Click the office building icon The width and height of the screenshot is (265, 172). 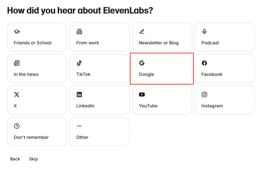click(x=79, y=32)
